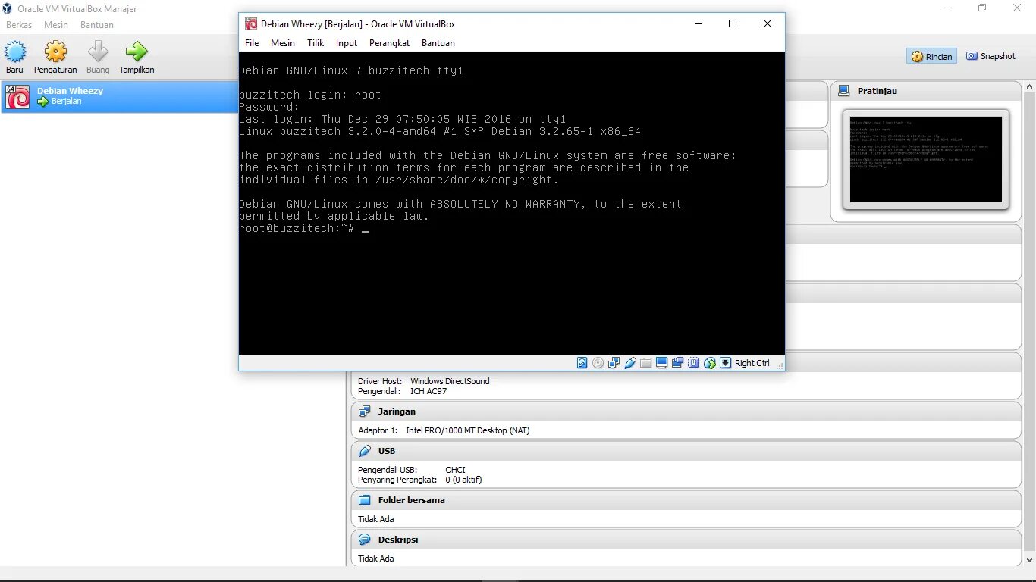The width and height of the screenshot is (1036, 582).
Task: Click 'Windows DirectSound' driver host value
Action: [x=450, y=381]
